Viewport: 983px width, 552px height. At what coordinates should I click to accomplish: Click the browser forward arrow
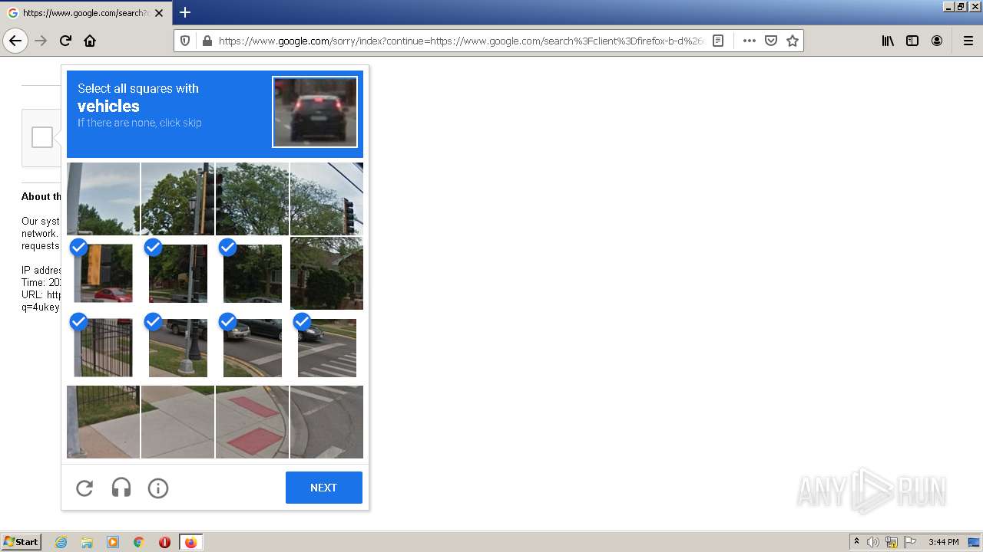[41, 41]
